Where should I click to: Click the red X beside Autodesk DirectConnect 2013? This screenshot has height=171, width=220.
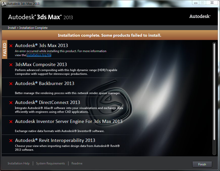[x=10, y=103]
